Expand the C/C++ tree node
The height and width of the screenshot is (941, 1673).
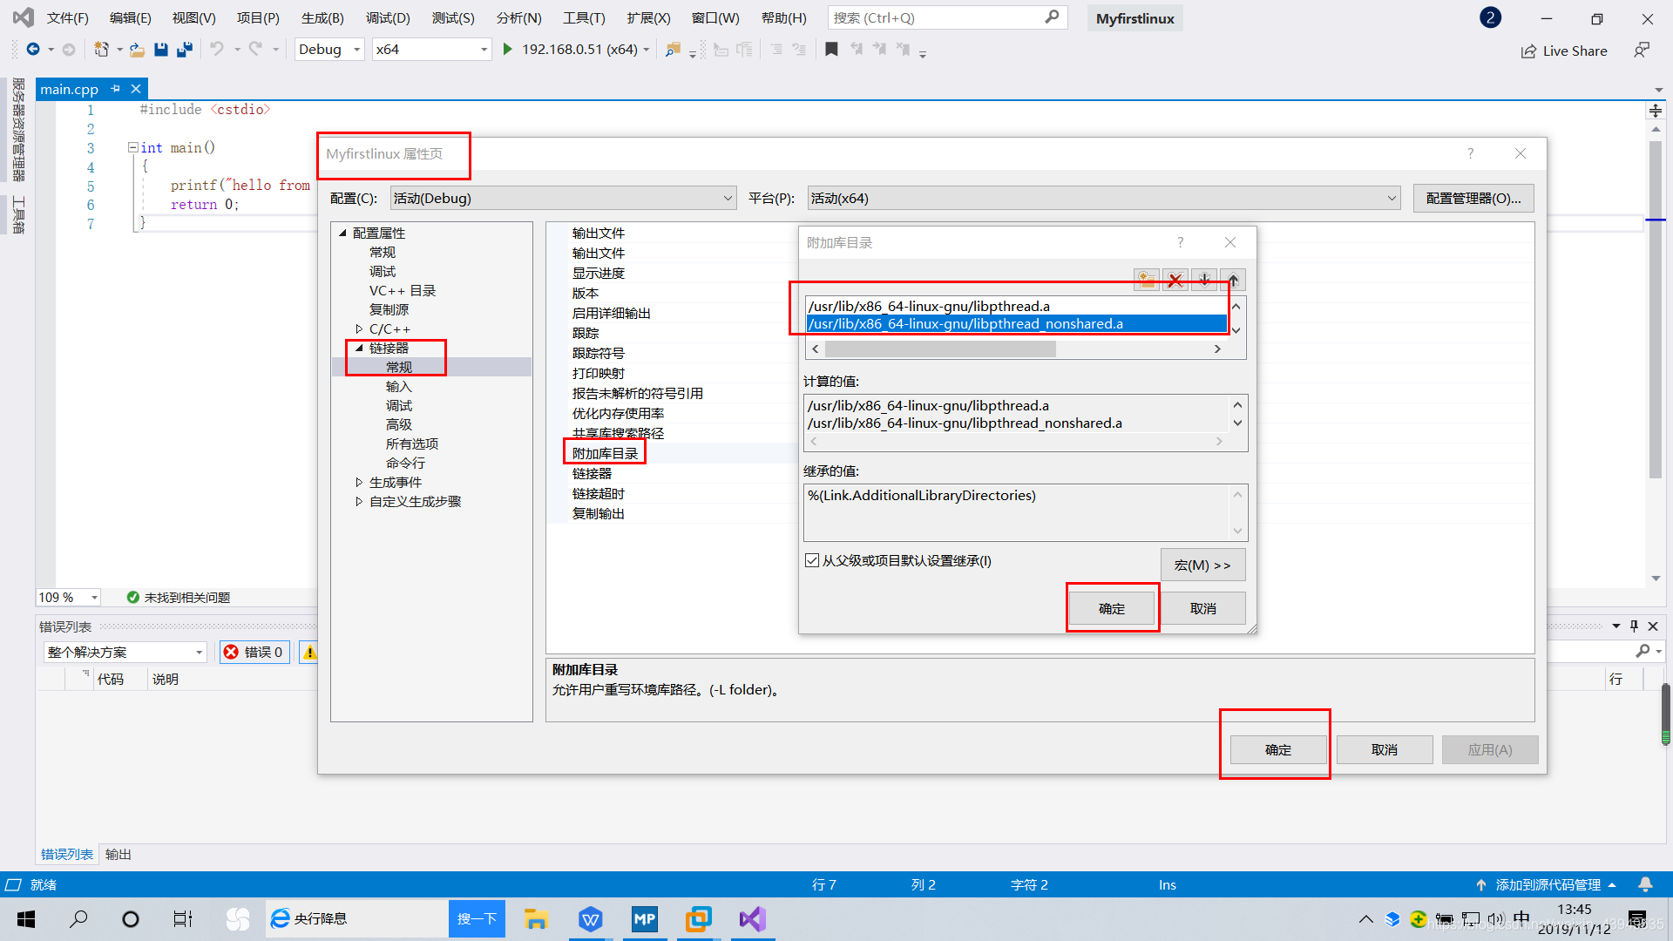coord(359,328)
